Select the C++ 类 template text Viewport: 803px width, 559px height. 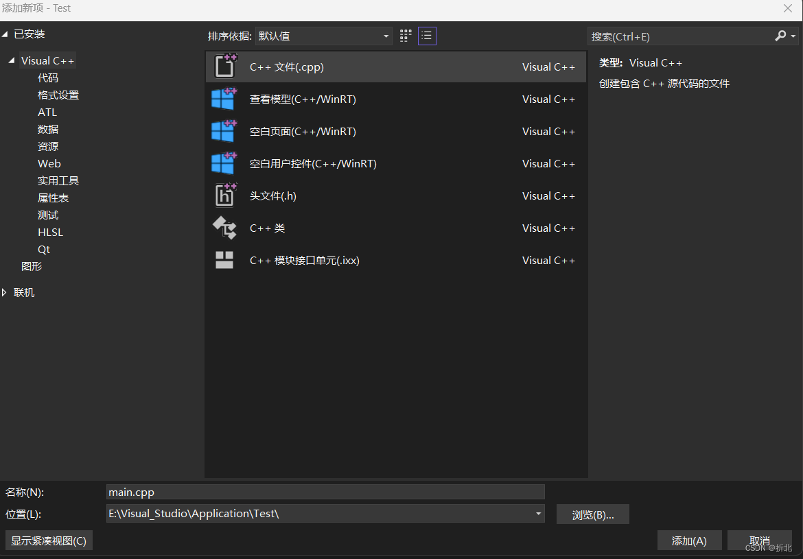coord(268,228)
